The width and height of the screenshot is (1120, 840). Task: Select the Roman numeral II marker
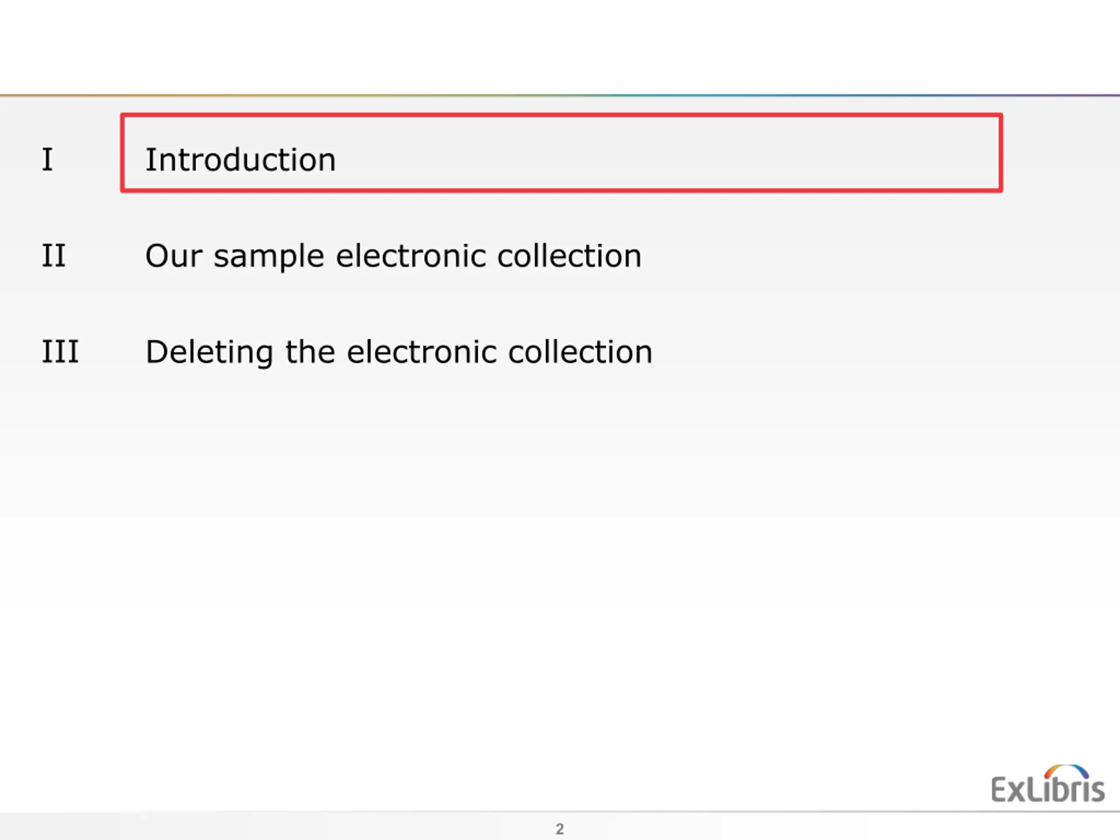pyautogui.click(x=54, y=255)
